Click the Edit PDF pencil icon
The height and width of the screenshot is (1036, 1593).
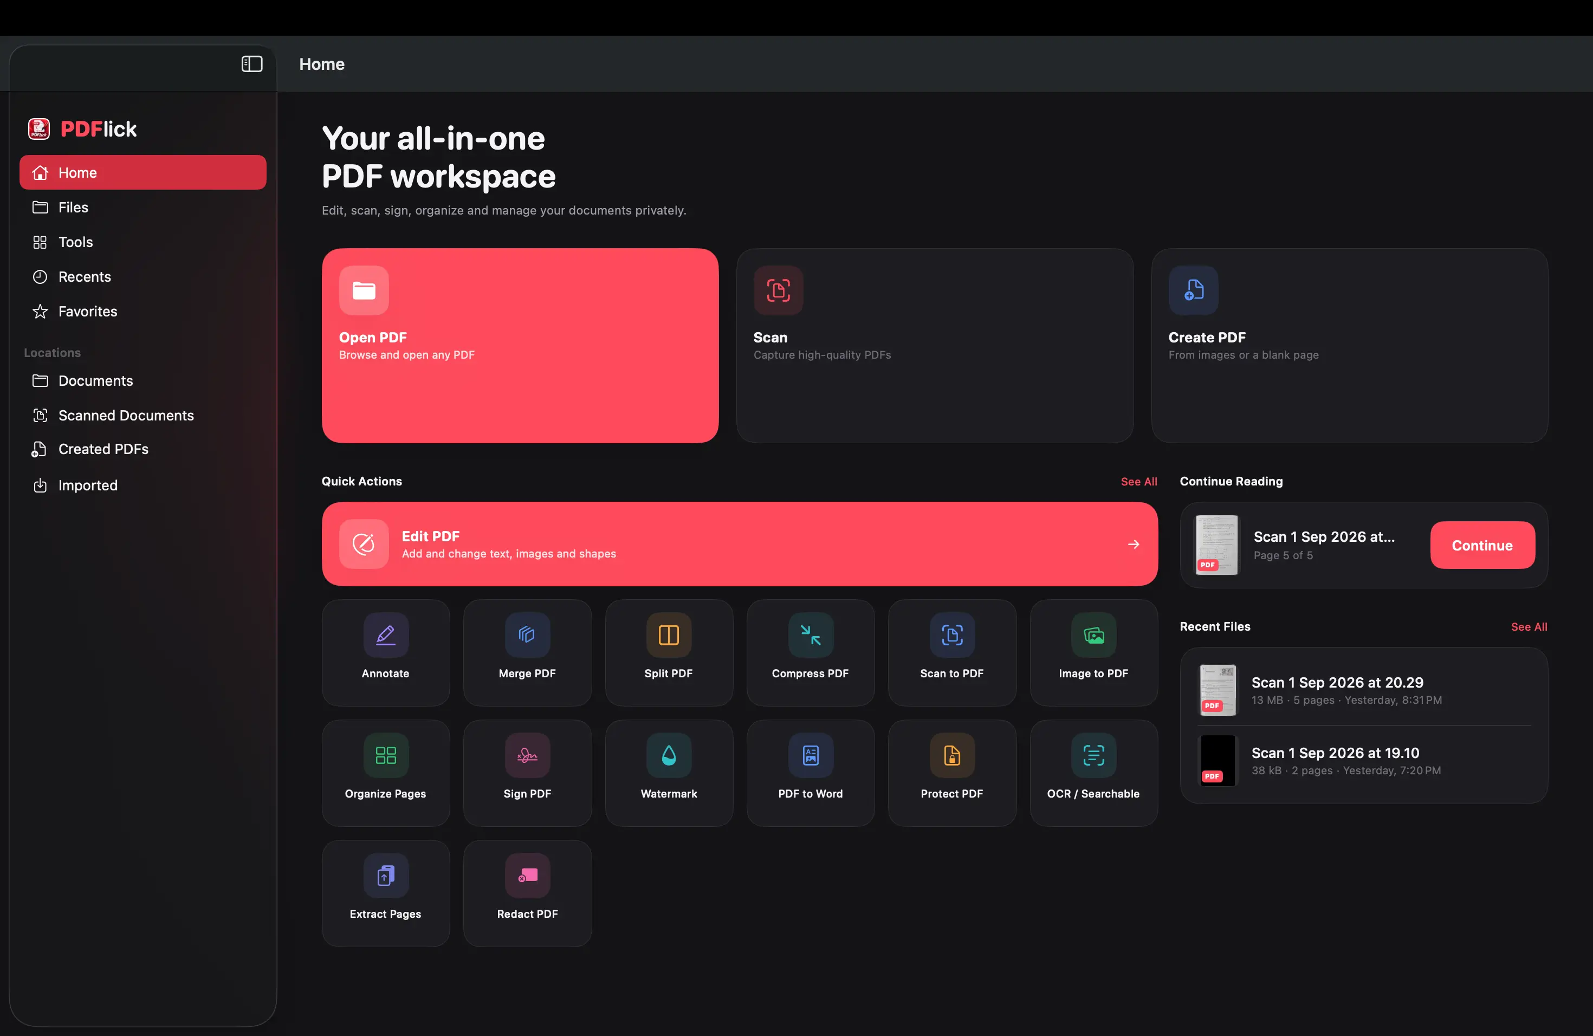tap(364, 544)
